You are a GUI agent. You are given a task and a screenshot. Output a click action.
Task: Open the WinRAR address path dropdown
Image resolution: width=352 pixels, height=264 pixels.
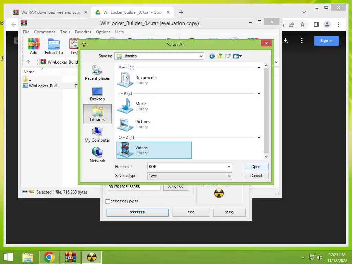pos(276,62)
